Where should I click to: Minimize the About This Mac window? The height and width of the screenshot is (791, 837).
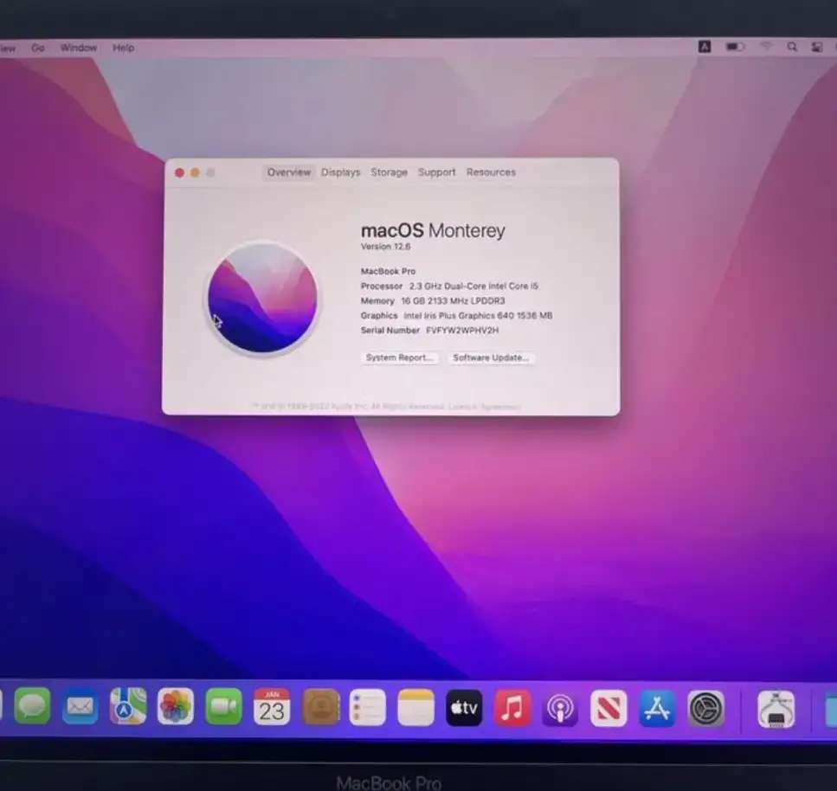tap(195, 173)
